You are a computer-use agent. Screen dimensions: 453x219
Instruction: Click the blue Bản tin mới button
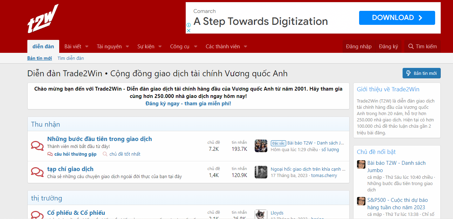421,73
